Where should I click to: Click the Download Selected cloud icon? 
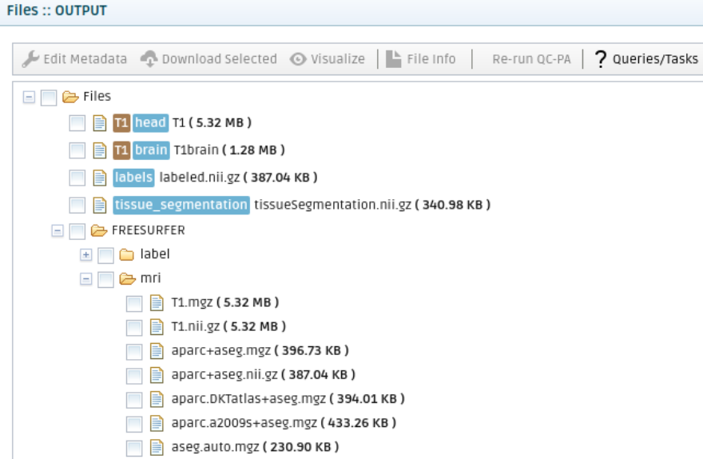pos(149,59)
